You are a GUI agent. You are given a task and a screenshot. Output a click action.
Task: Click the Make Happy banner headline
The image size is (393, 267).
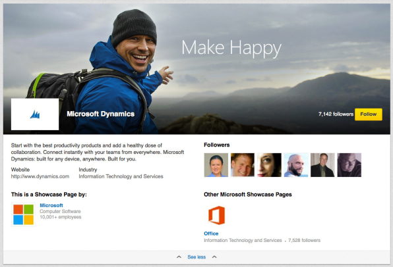231,48
